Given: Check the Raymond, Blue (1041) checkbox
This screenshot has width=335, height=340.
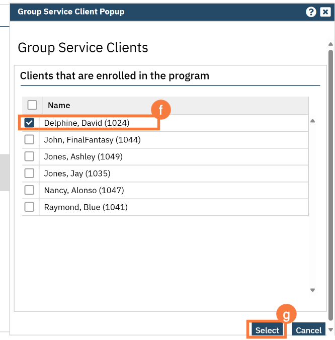Looking at the screenshot, I should click(x=30, y=207).
